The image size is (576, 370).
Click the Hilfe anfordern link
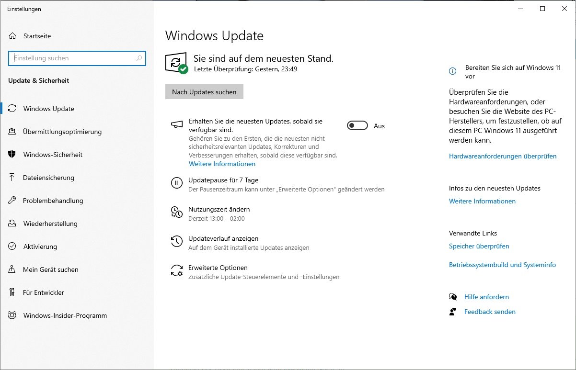[x=486, y=297]
